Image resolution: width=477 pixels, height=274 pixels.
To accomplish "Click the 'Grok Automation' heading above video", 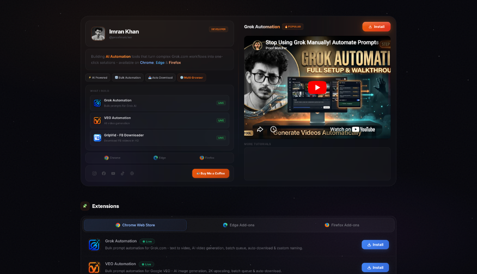I will point(262,27).
